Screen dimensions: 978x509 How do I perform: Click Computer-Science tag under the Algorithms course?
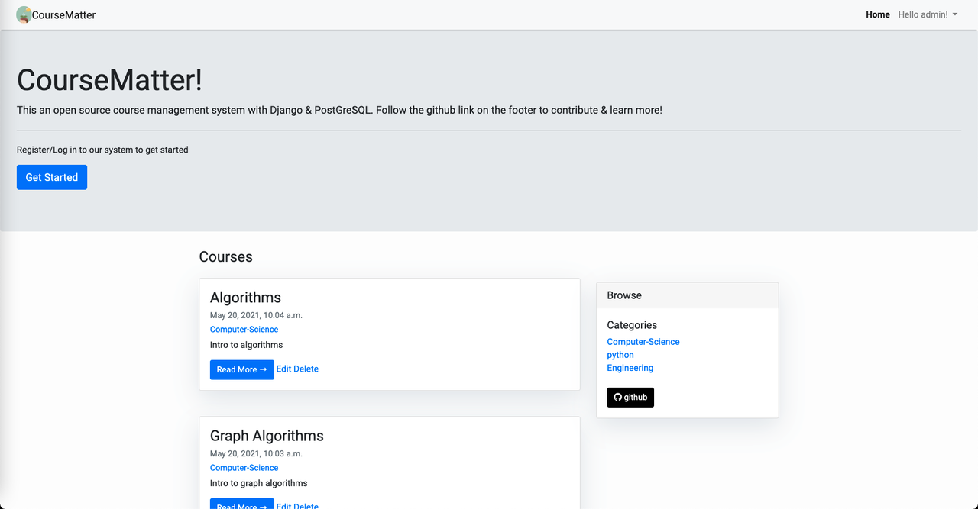[x=244, y=330]
